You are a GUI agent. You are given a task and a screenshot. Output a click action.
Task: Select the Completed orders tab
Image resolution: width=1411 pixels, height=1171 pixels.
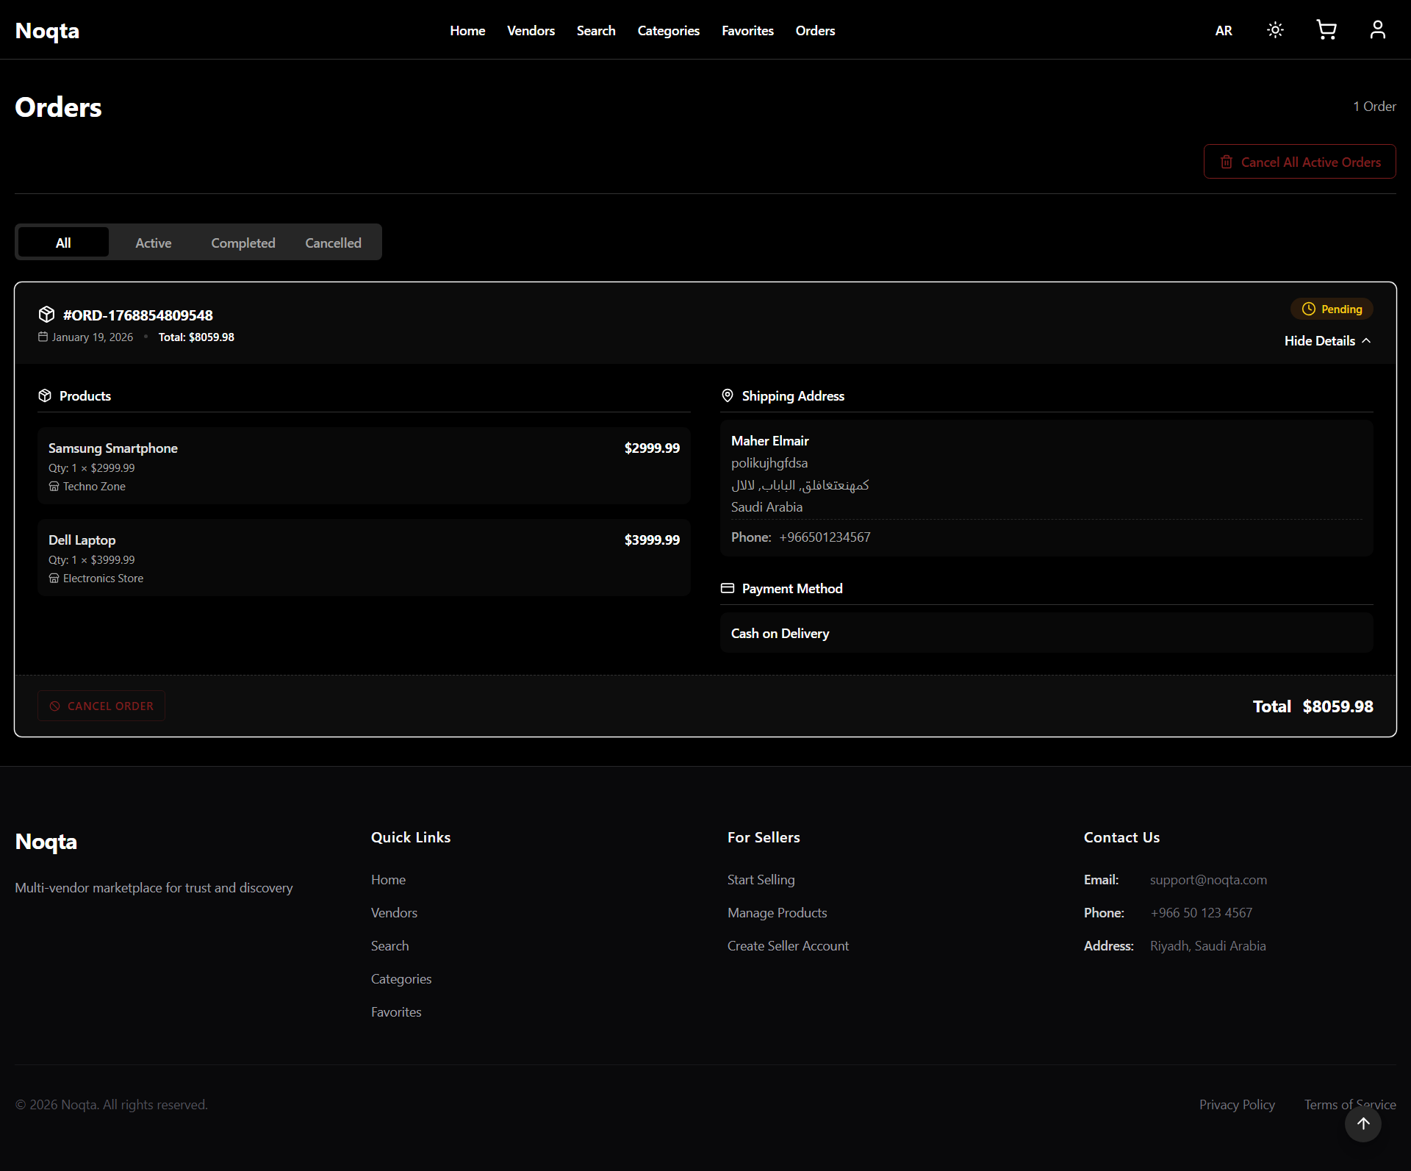243,243
